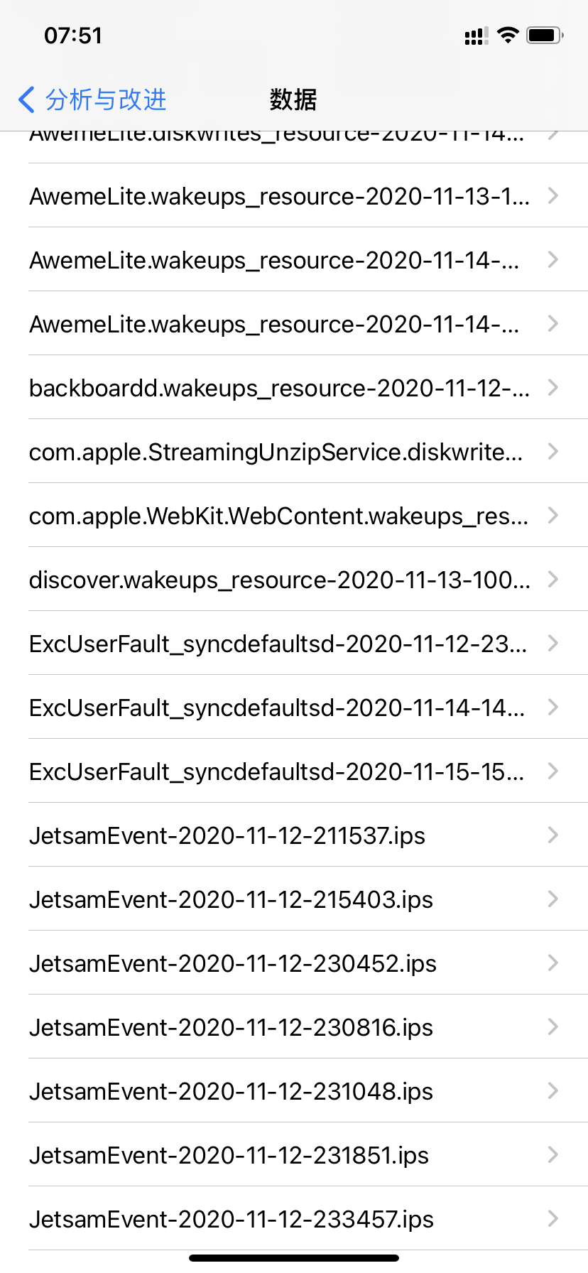Screen dimensions: 588x1273
Task: Tap the 07:51 clock in status bar
Action: click(73, 36)
